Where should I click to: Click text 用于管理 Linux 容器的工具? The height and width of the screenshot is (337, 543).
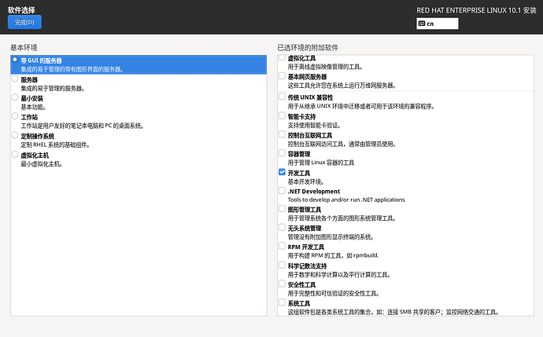click(321, 163)
